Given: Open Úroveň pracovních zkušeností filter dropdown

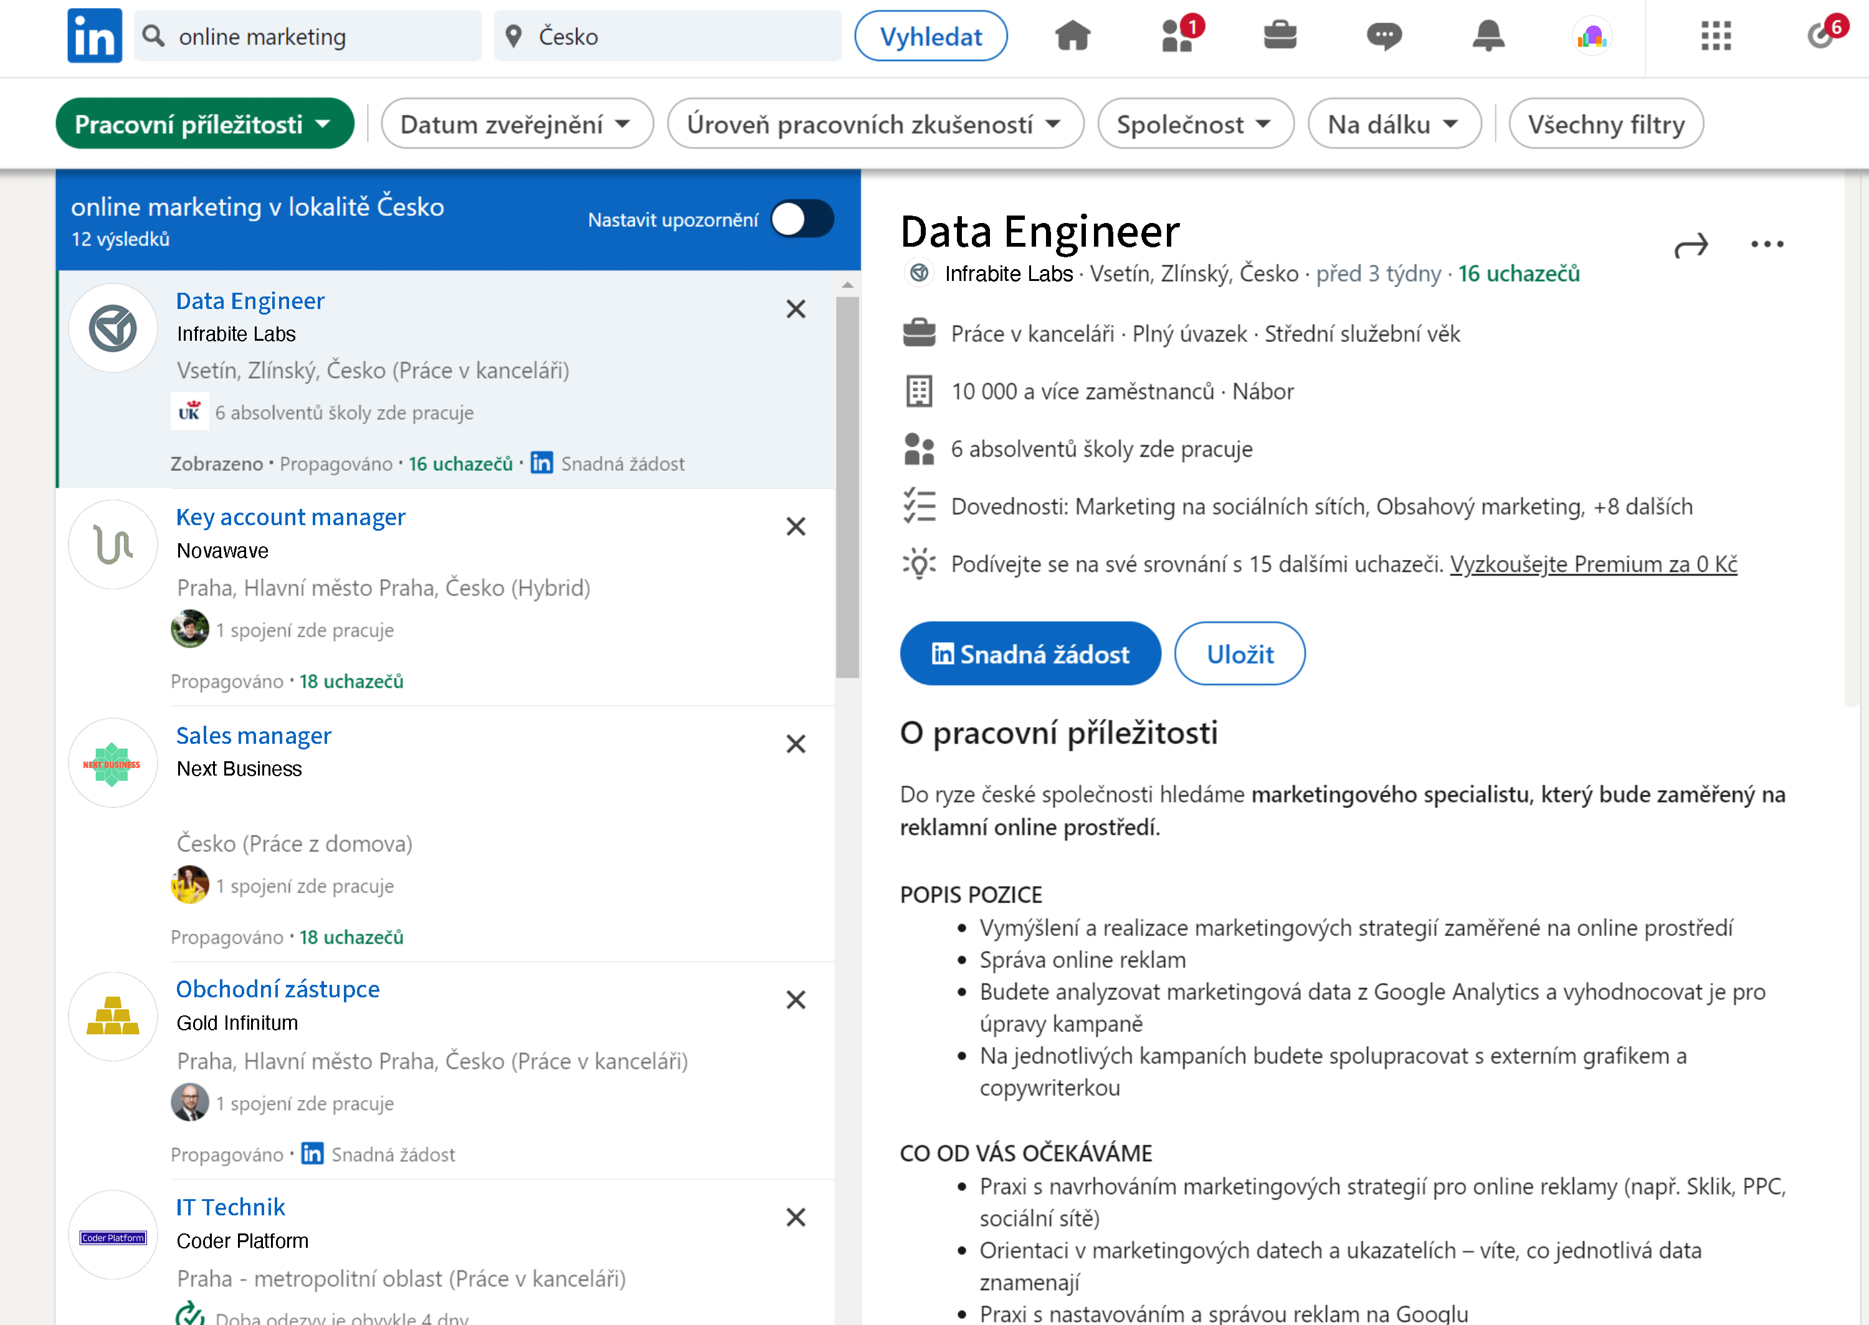Looking at the screenshot, I should [x=875, y=124].
